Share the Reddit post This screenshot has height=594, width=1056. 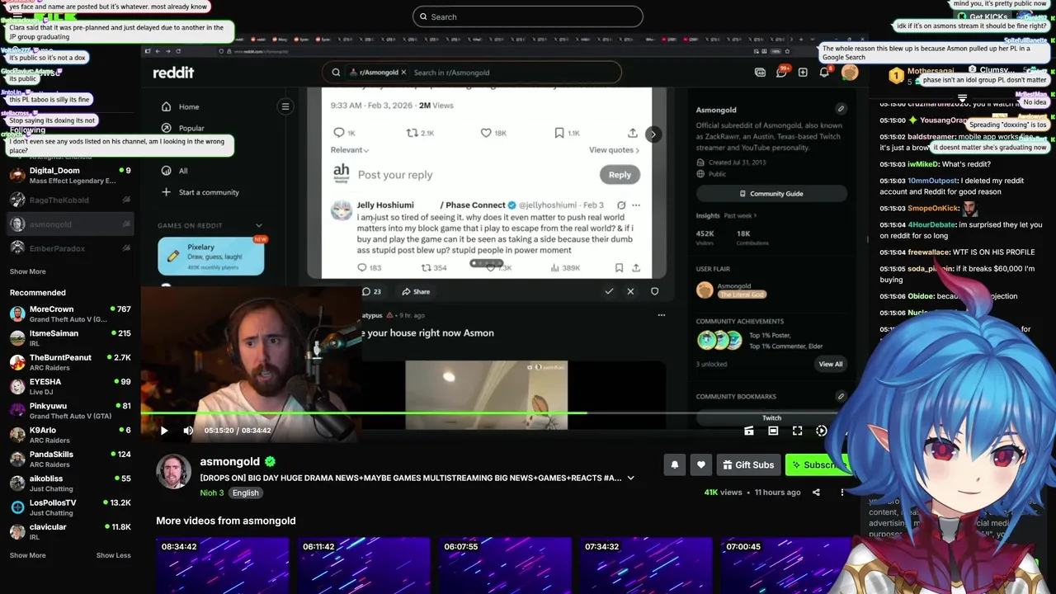416,291
